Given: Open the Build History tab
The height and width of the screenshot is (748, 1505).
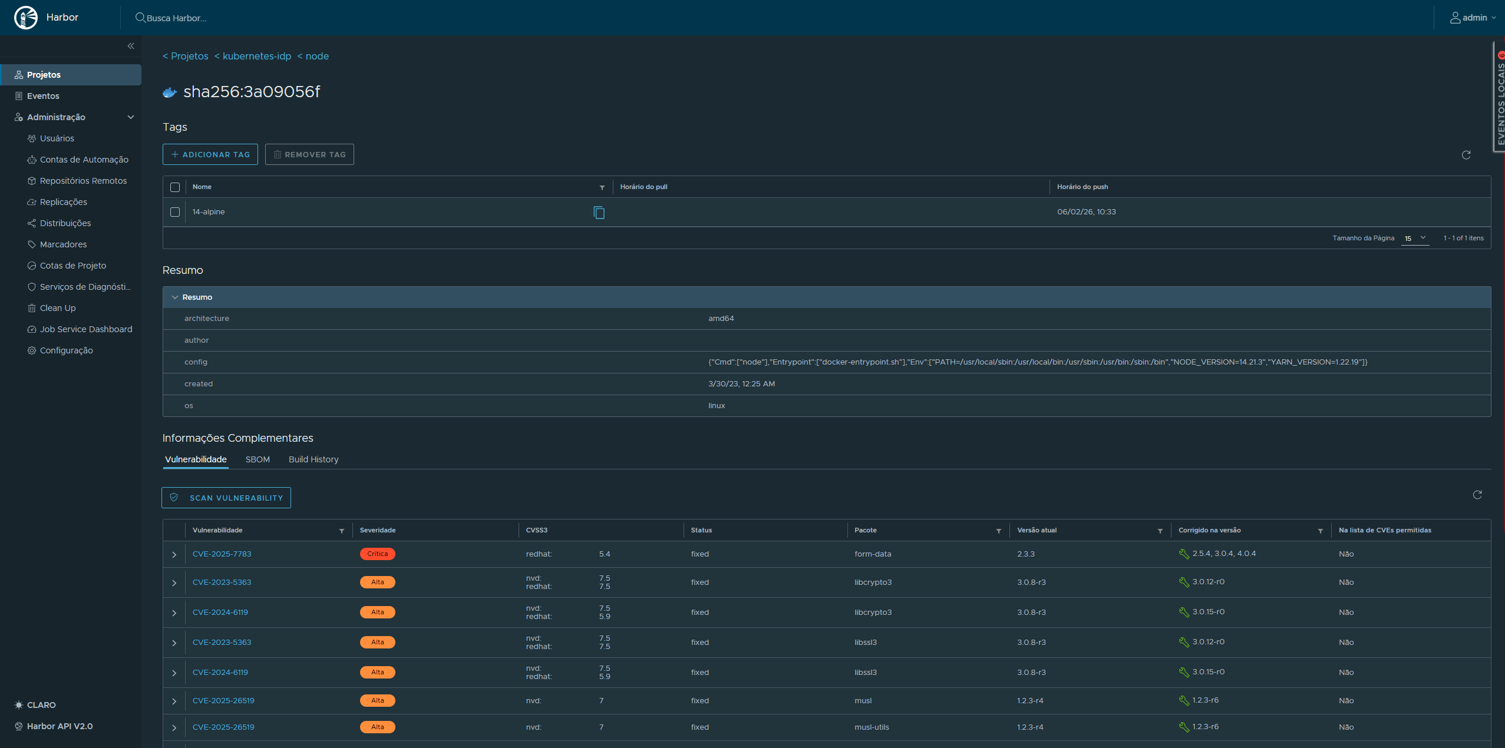Looking at the screenshot, I should [x=313, y=459].
